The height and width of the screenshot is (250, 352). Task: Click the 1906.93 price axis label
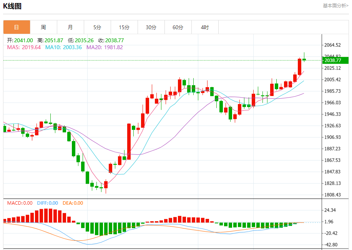332,137
